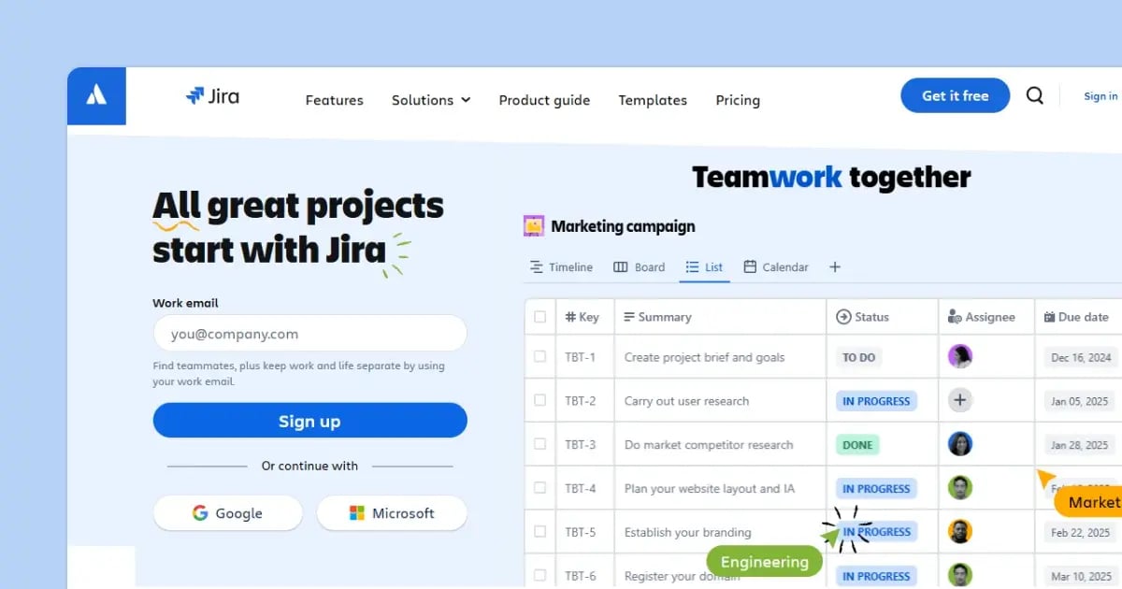1122x589 pixels.
Task: Click the Due date column header
Action: tap(1076, 317)
